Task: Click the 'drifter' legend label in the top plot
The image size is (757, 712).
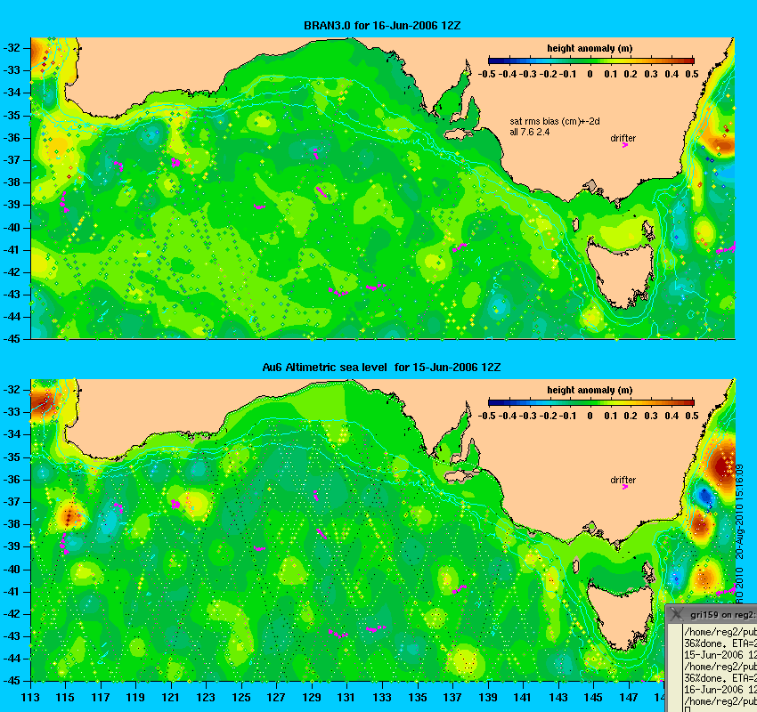Action: tap(623, 139)
